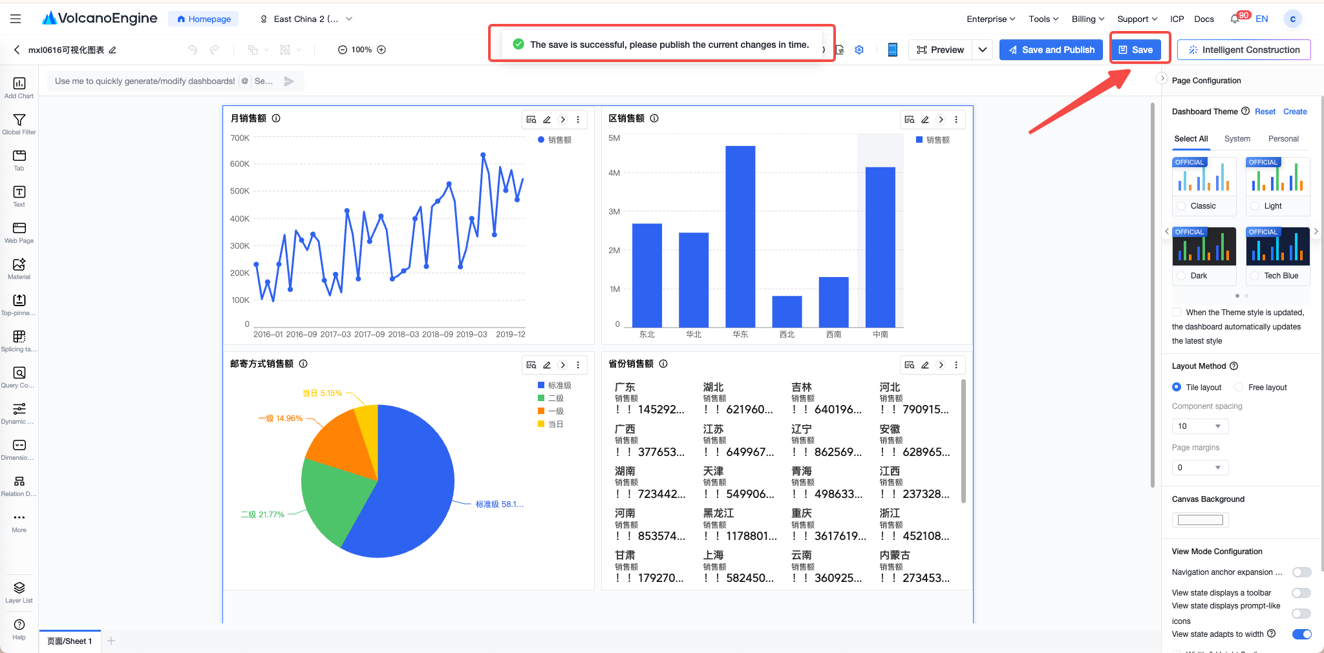Switch to the System theme tab
1324x653 pixels.
tap(1237, 139)
